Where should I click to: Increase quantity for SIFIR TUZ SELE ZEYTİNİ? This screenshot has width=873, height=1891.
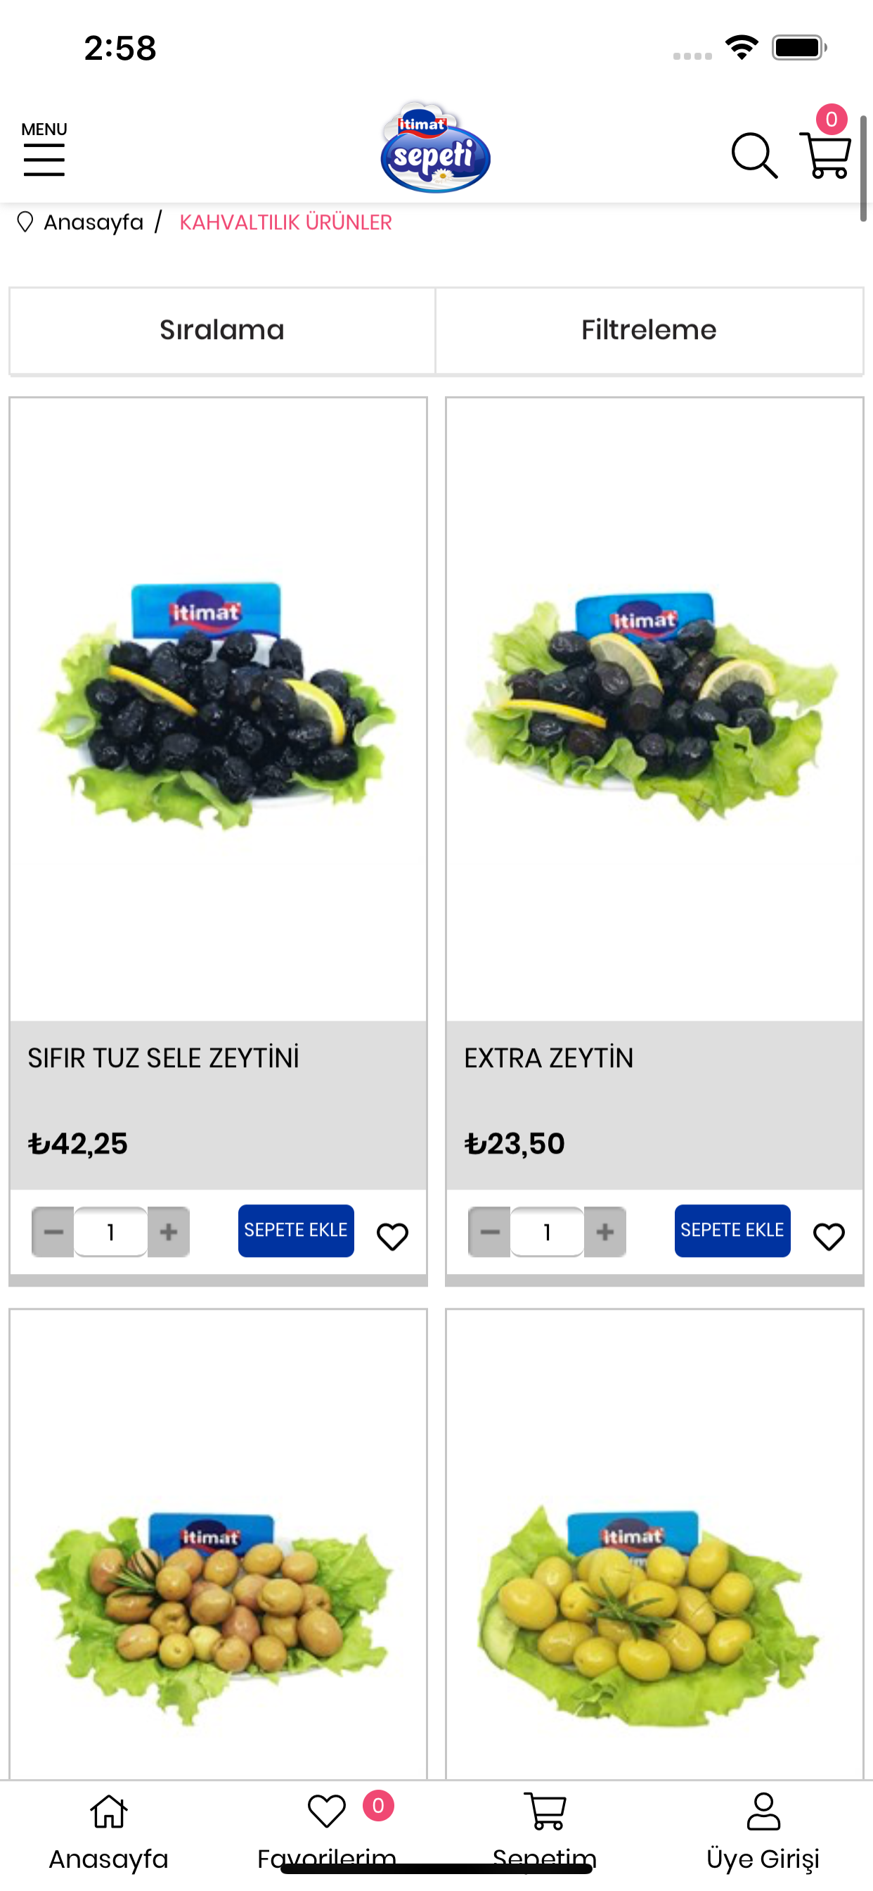tap(169, 1232)
